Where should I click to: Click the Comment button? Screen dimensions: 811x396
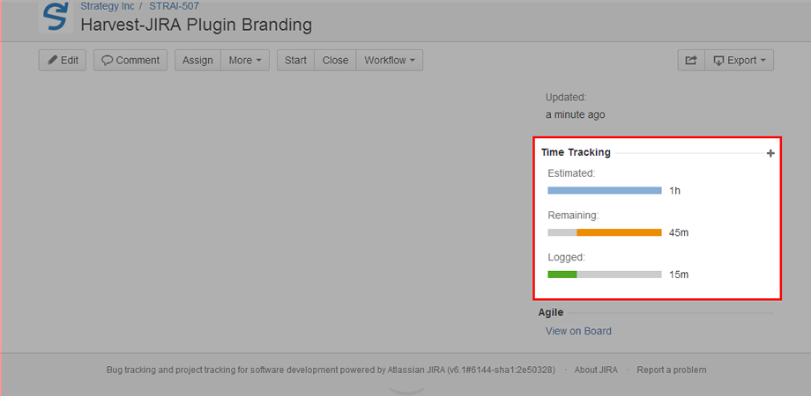130,61
